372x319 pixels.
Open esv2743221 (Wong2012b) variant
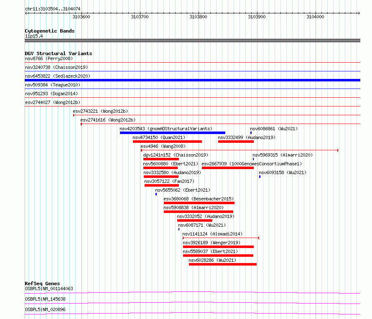100,111
